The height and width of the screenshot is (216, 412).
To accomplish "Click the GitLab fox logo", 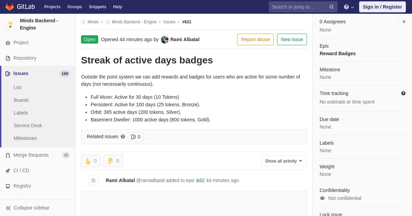I will 10,7.
